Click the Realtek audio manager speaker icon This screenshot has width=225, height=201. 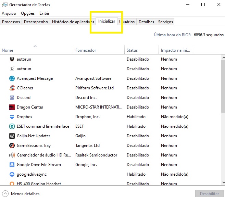coord(12,155)
